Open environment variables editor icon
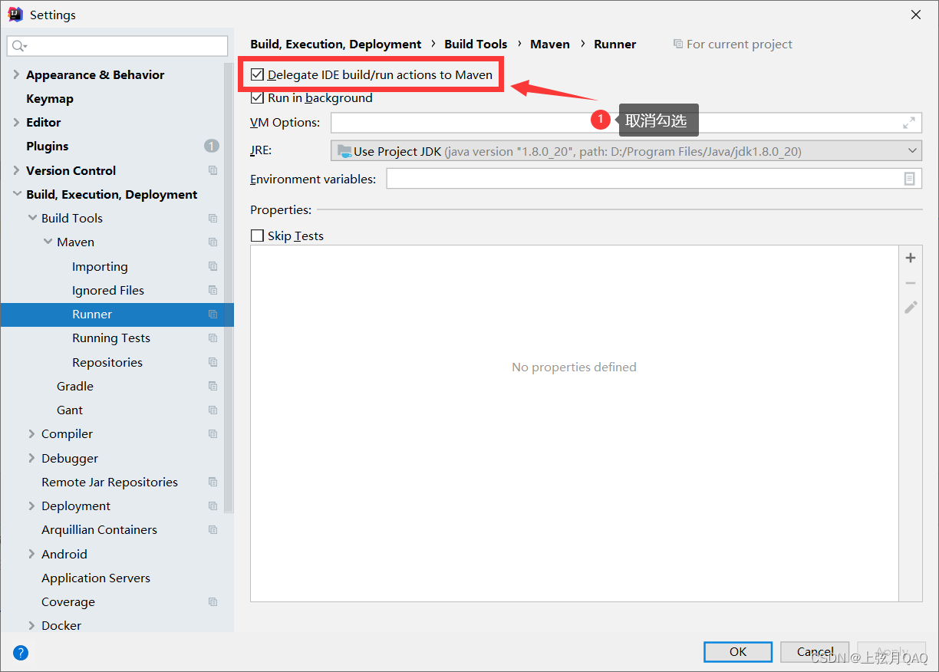This screenshot has height=672, width=939. [x=909, y=179]
